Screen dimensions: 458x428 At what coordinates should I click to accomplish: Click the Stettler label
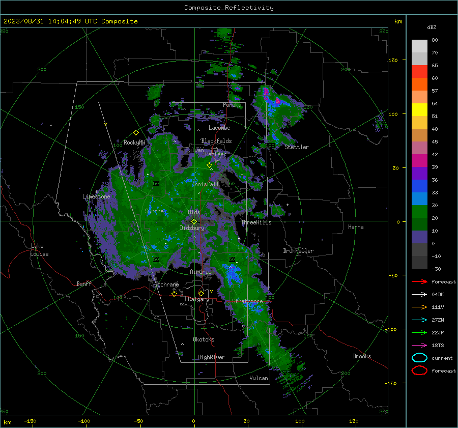tap(297, 147)
